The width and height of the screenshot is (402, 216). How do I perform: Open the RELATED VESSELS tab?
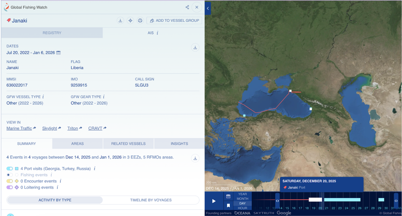(128, 144)
